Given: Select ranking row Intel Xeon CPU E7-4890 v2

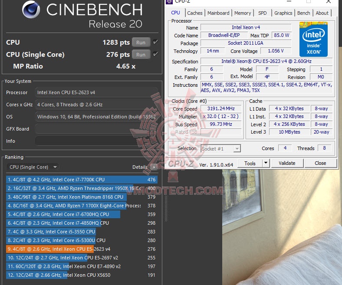Looking at the screenshot, I should (x=82, y=266).
